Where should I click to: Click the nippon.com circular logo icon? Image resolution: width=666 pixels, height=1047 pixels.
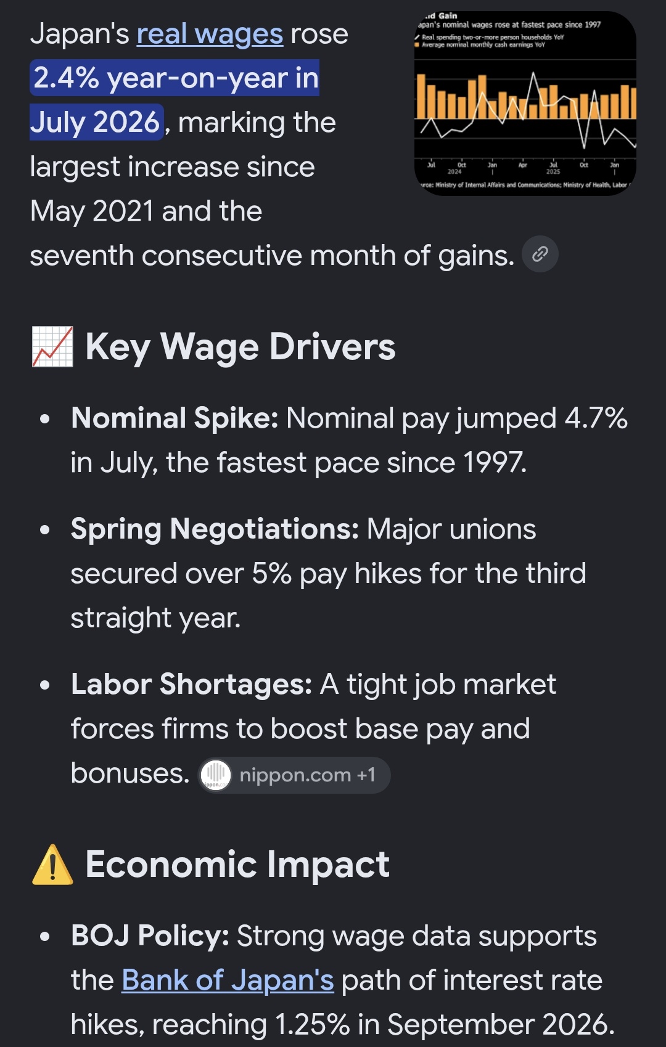click(x=216, y=775)
